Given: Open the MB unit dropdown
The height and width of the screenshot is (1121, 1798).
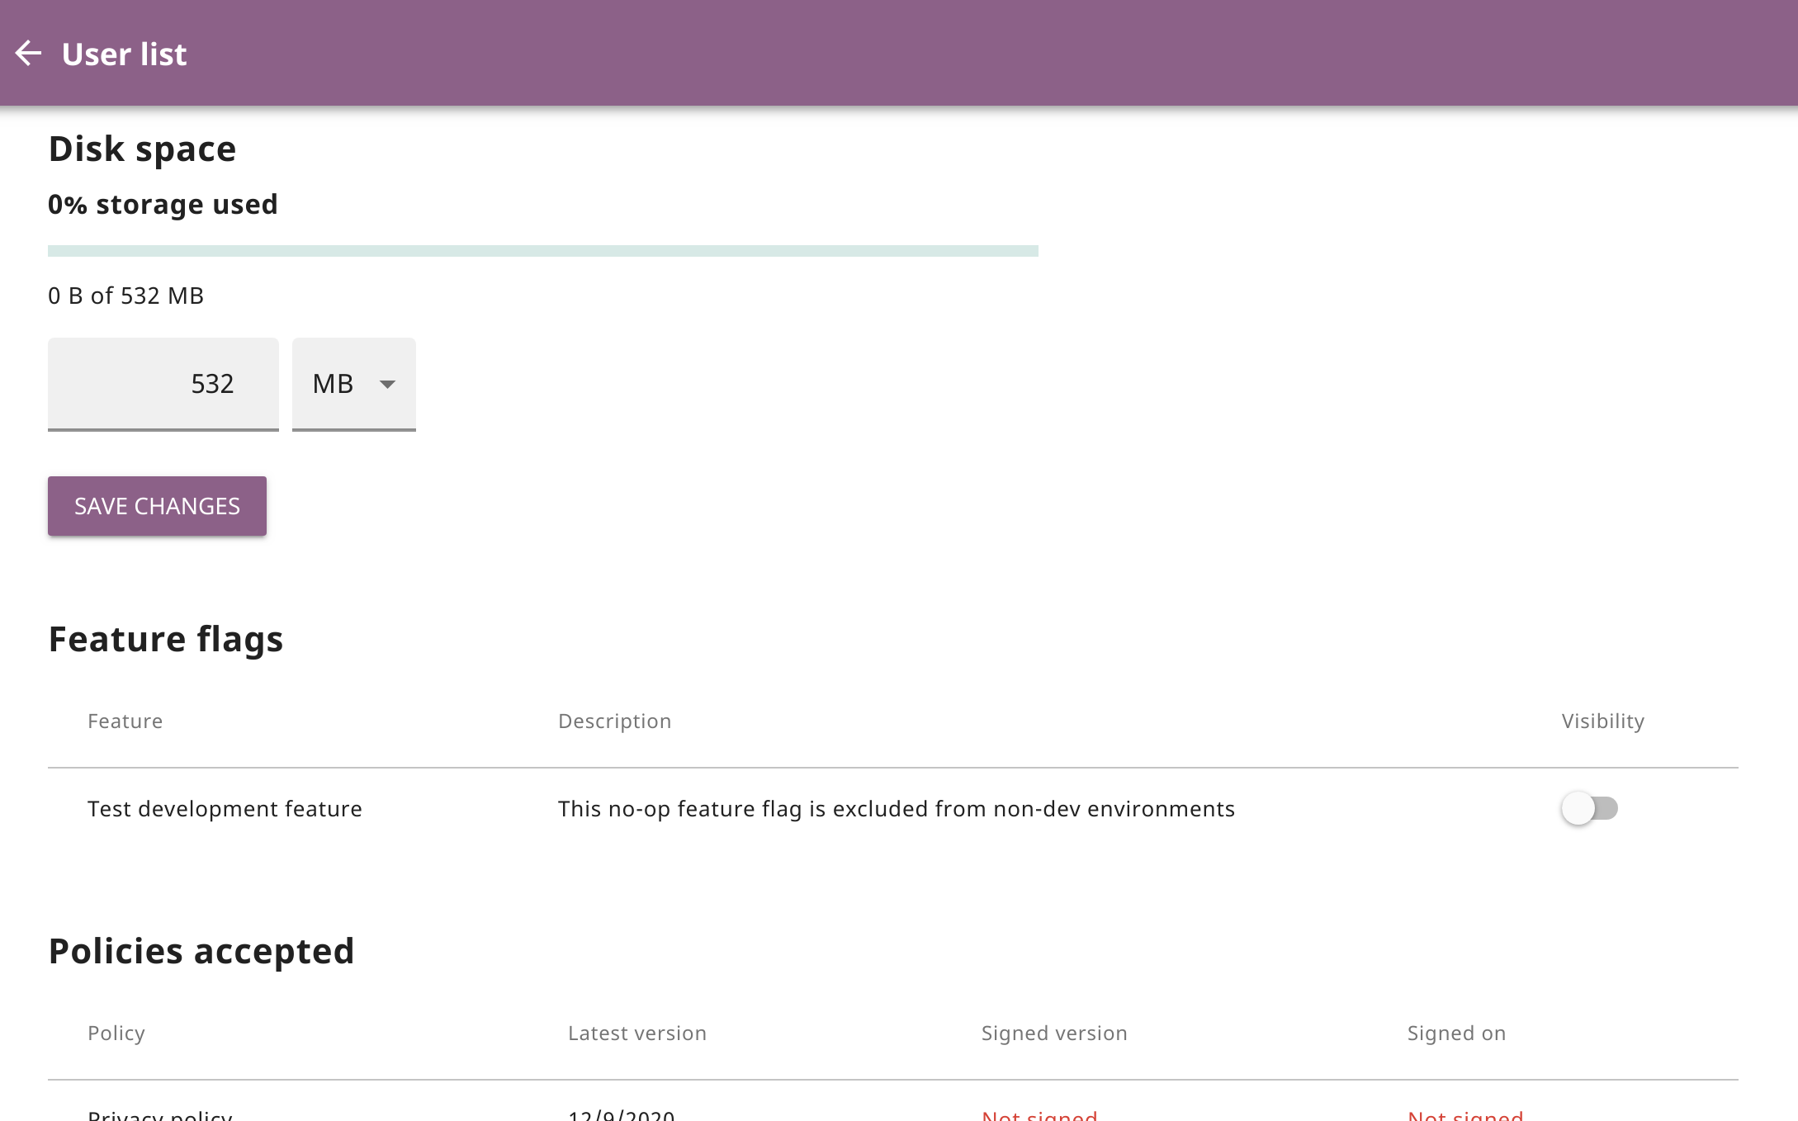Looking at the screenshot, I should 353,384.
